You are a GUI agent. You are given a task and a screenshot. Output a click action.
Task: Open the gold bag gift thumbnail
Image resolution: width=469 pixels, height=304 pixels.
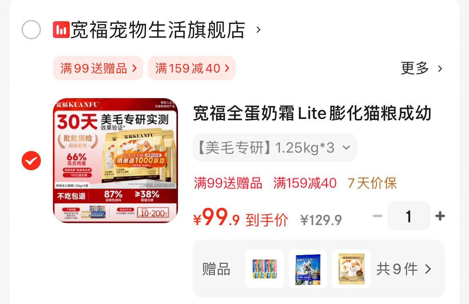point(351,269)
